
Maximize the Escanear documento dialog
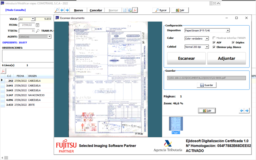point(236,18)
